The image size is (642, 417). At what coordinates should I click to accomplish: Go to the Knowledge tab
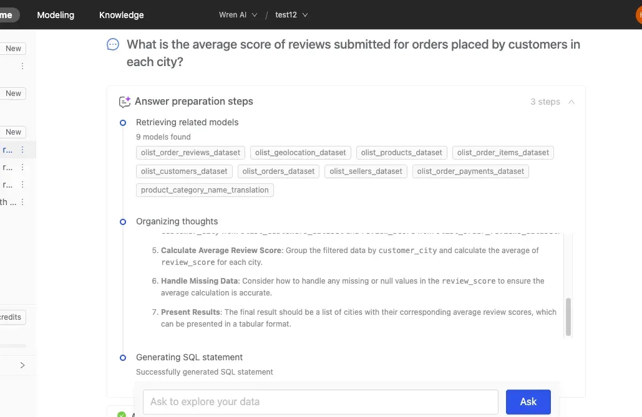click(x=122, y=15)
